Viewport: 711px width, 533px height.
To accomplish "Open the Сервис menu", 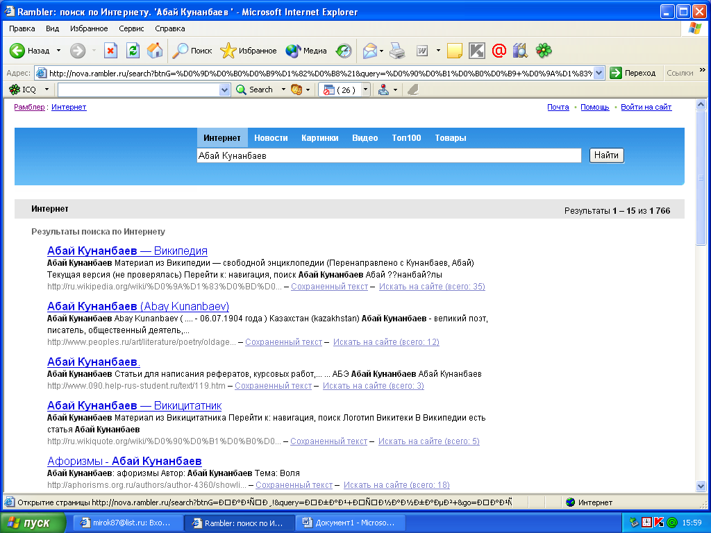I will coord(131,28).
